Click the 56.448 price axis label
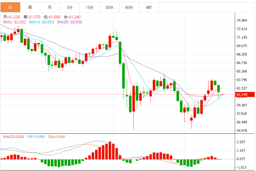Image resolution: width=256 pixels, height=171 pixels. coord(242,122)
